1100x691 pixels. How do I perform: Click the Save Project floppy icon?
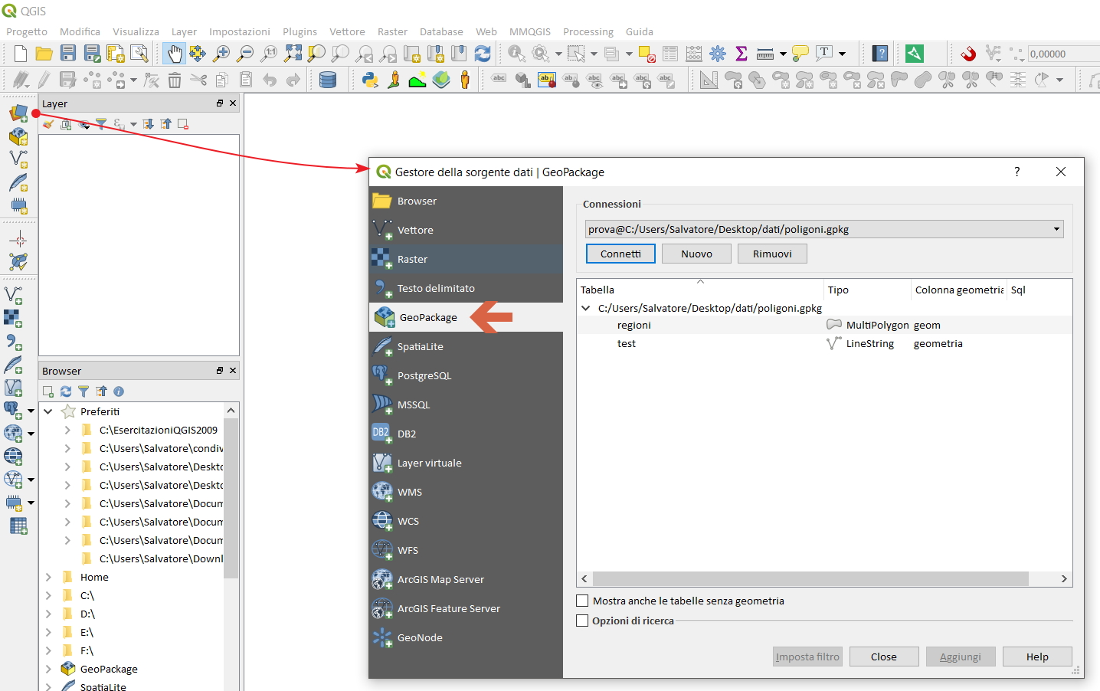coord(68,54)
